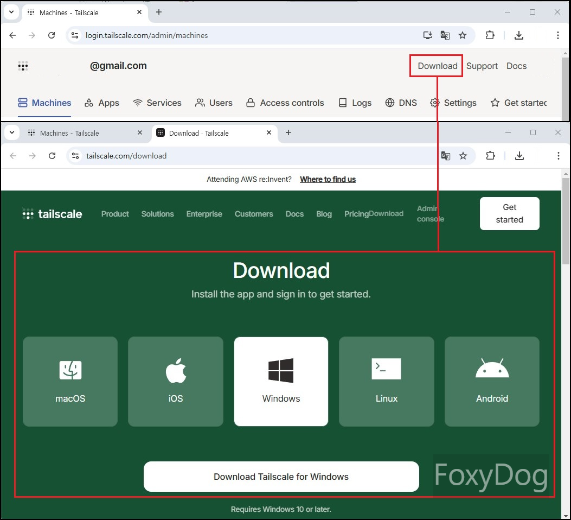Reload the tailscale.com/download page
The height and width of the screenshot is (520, 571).
(x=52, y=156)
